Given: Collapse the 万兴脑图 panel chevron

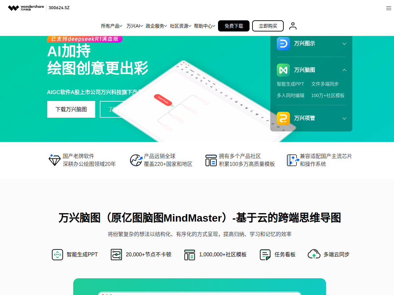Looking at the screenshot, I should click(344, 70).
